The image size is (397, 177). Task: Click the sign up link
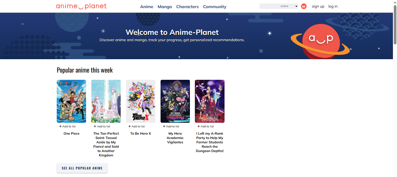pyautogui.click(x=318, y=6)
